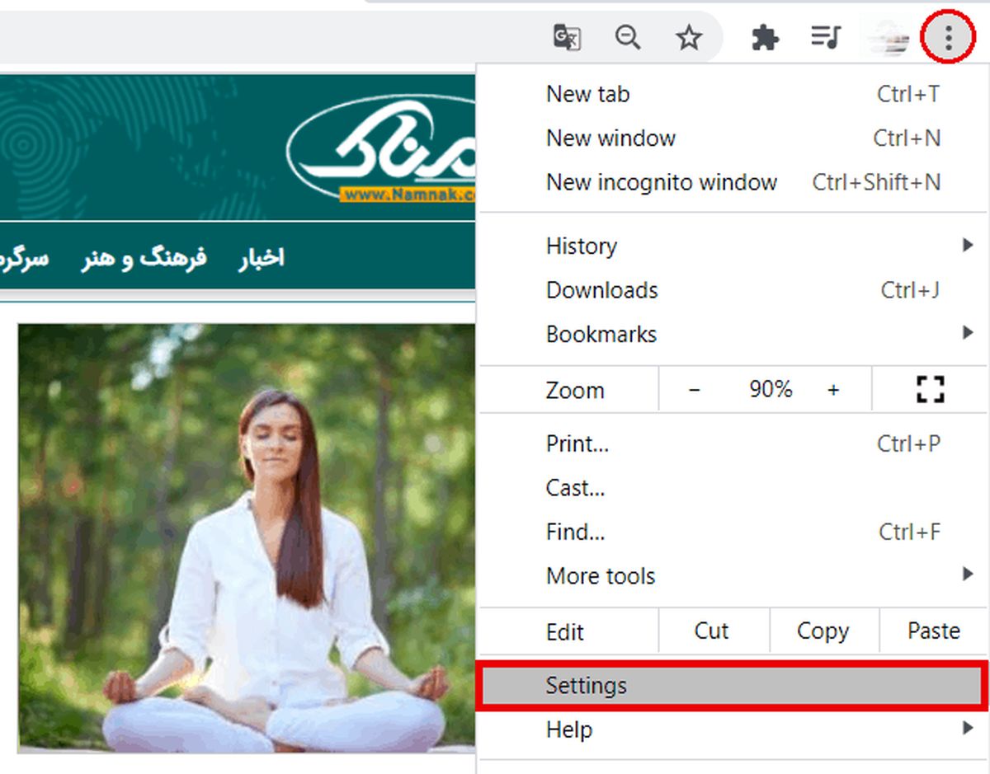Image resolution: width=990 pixels, height=774 pixels.
Task: Click the Edit label in the menu
Action: tap(565, 632)
